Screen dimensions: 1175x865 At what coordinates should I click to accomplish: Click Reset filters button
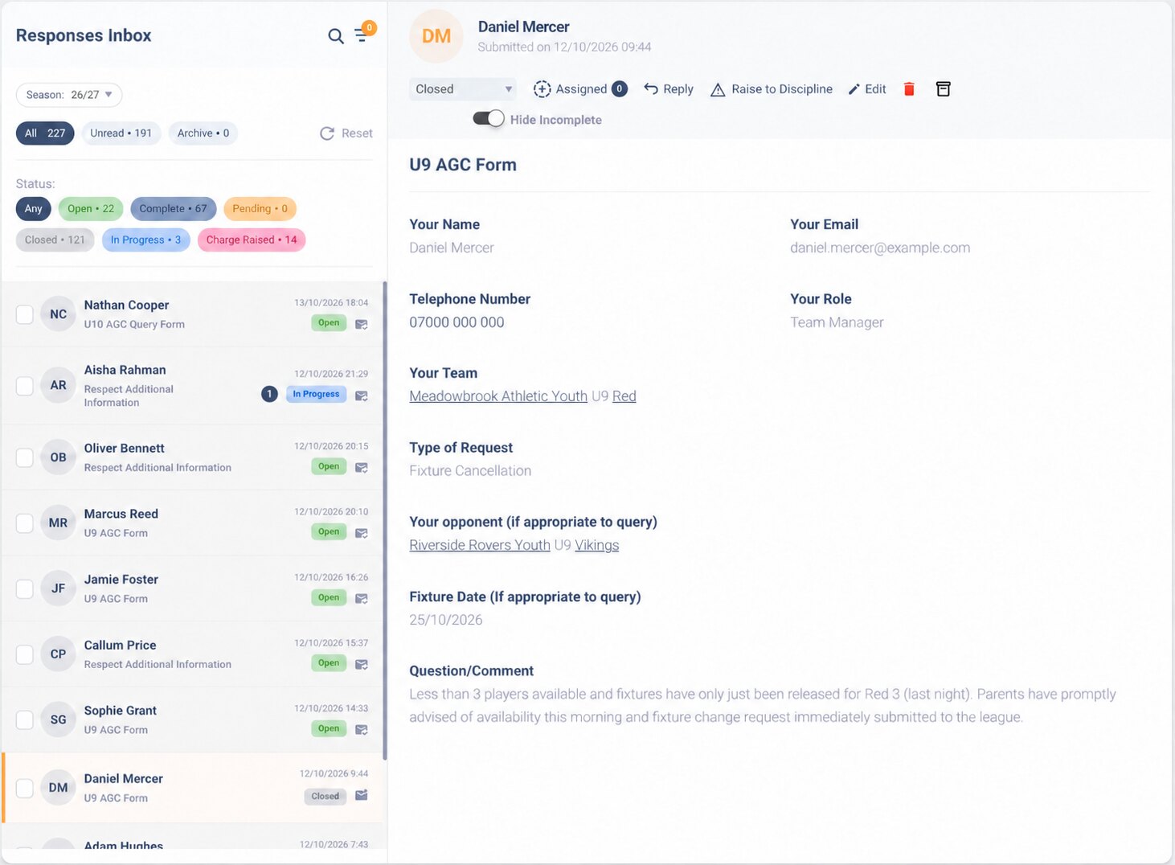point(346,133)
